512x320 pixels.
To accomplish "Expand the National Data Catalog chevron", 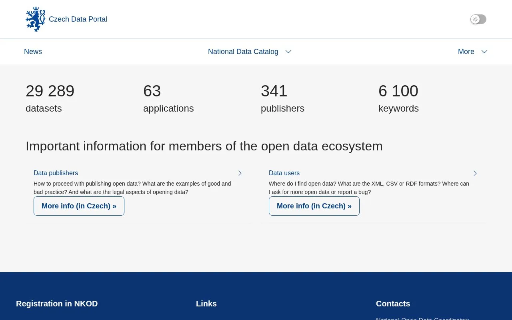I will [x=288, y=52].
